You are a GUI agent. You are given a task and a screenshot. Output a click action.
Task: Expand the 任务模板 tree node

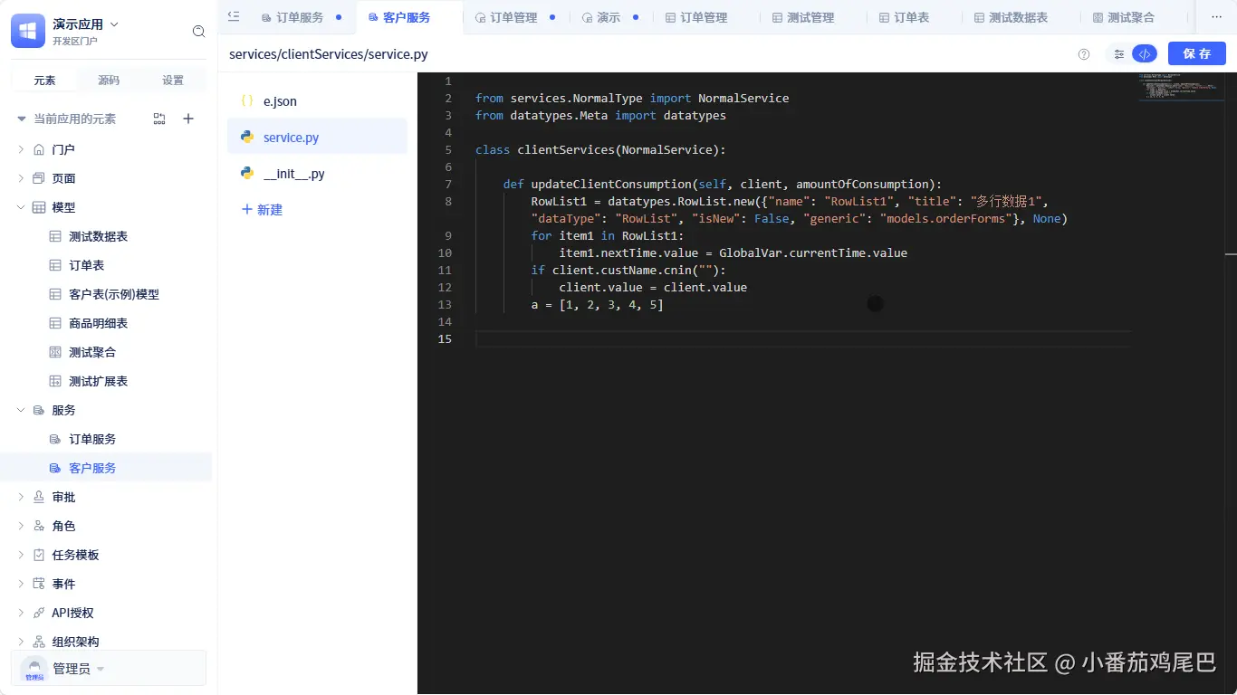pyautogui.click(x=21, y=555)
